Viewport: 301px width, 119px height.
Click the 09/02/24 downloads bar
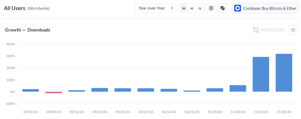point(31,90)
